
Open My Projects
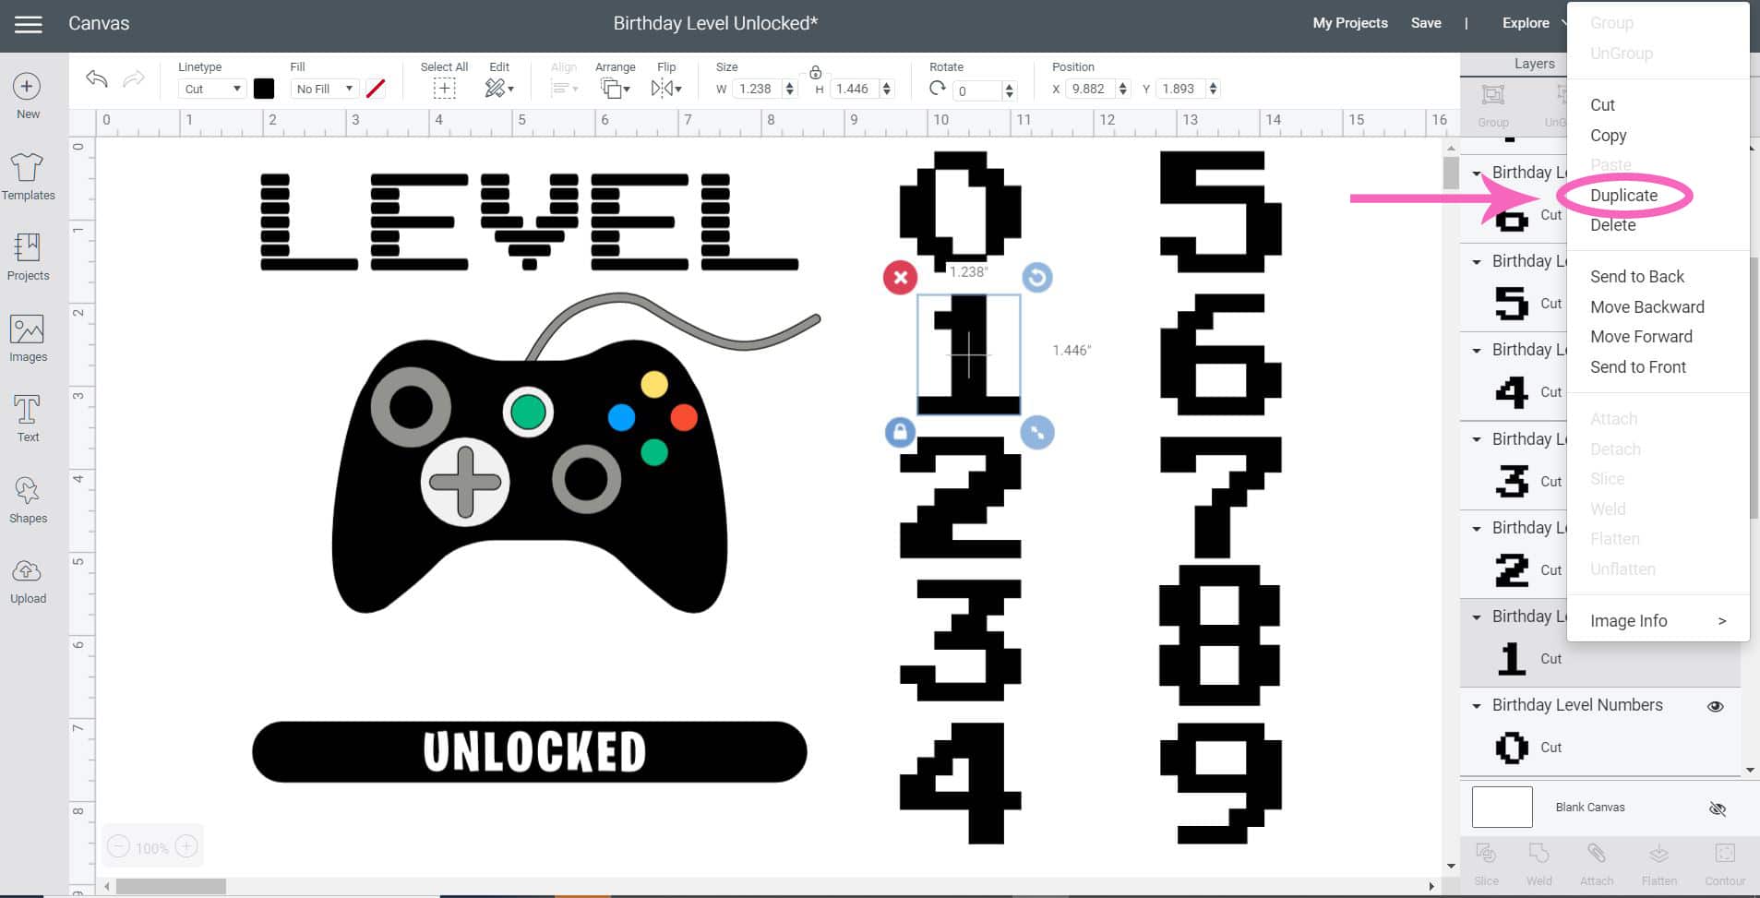point(1349,23)
